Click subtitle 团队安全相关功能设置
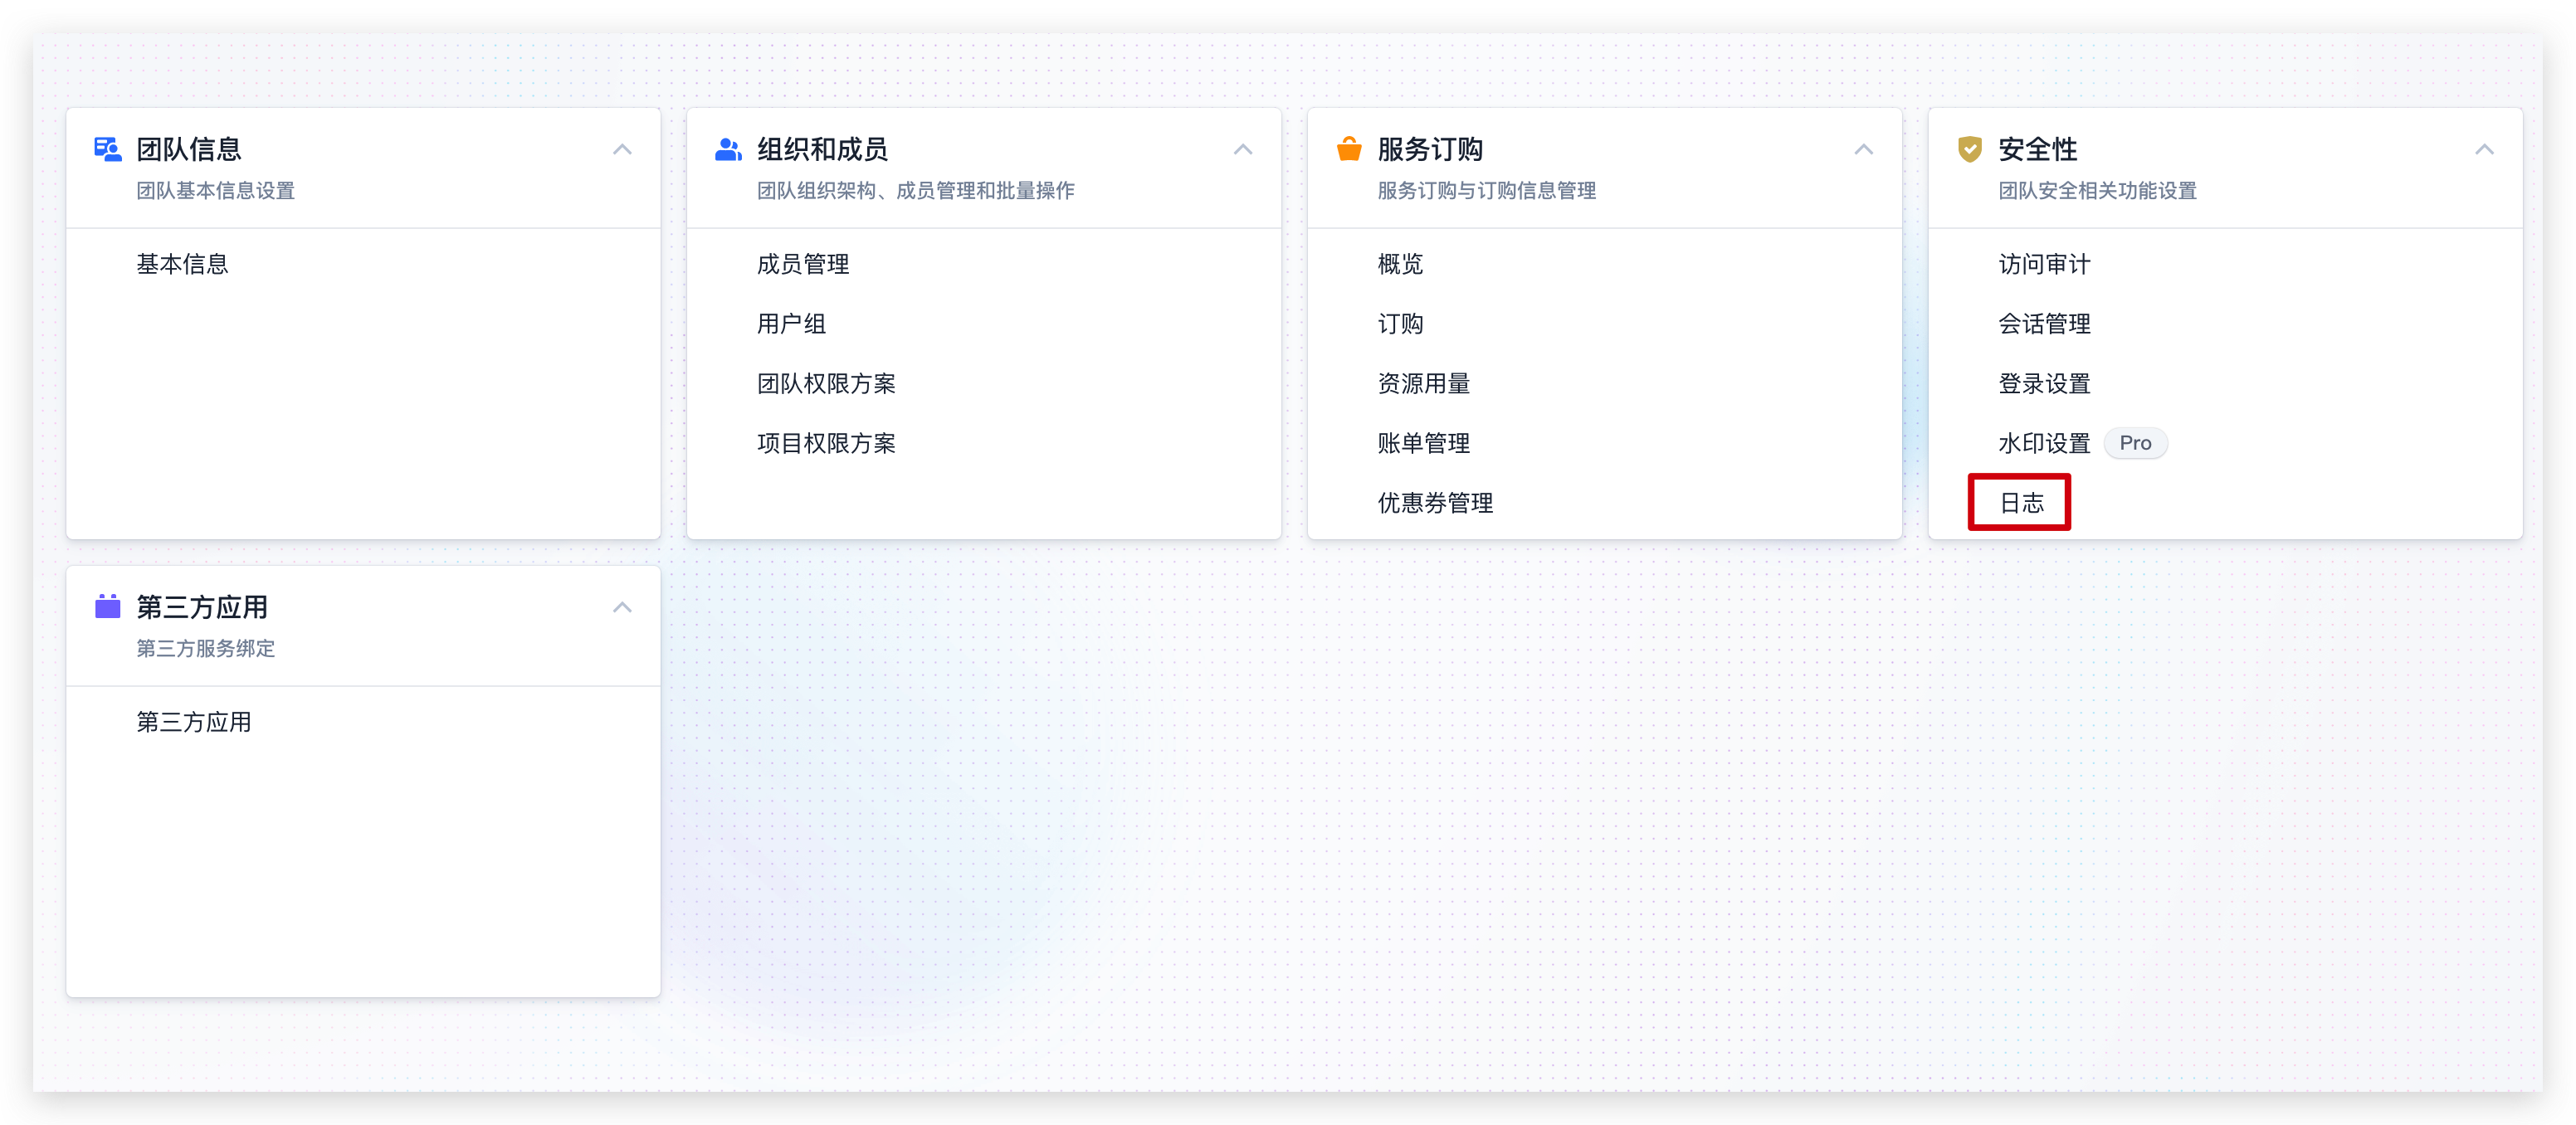Image resolution: width=2576 pixels, height=1125 pixels. tap(2097, 191)
